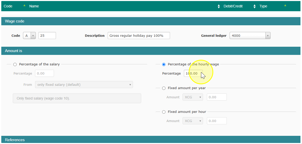Image resolution: width=302 pixels, height=144 pixels.
Task: Sort table by Code column header
Action: 8,6
